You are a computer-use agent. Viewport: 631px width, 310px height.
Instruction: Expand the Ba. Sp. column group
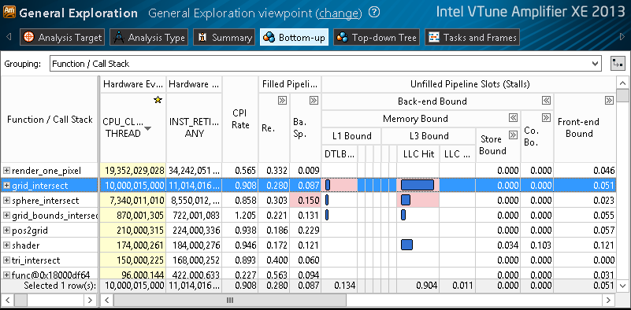click(314, 101)
